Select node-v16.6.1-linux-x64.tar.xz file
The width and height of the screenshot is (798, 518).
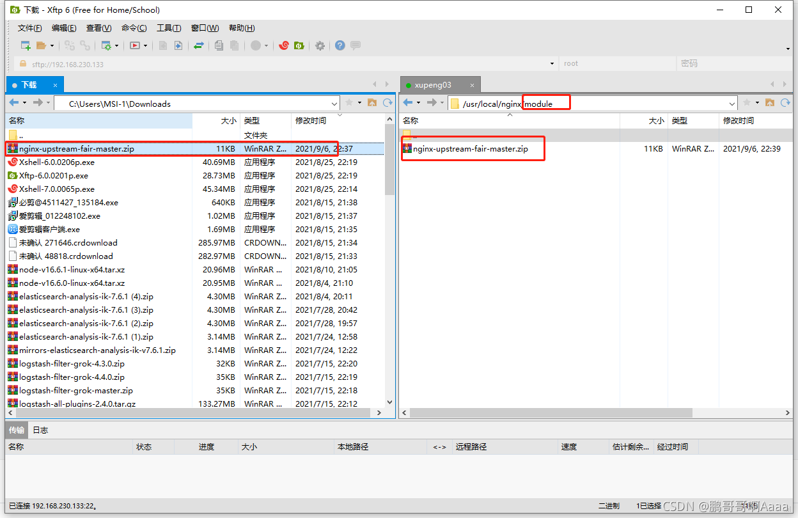tap(195, 269)
